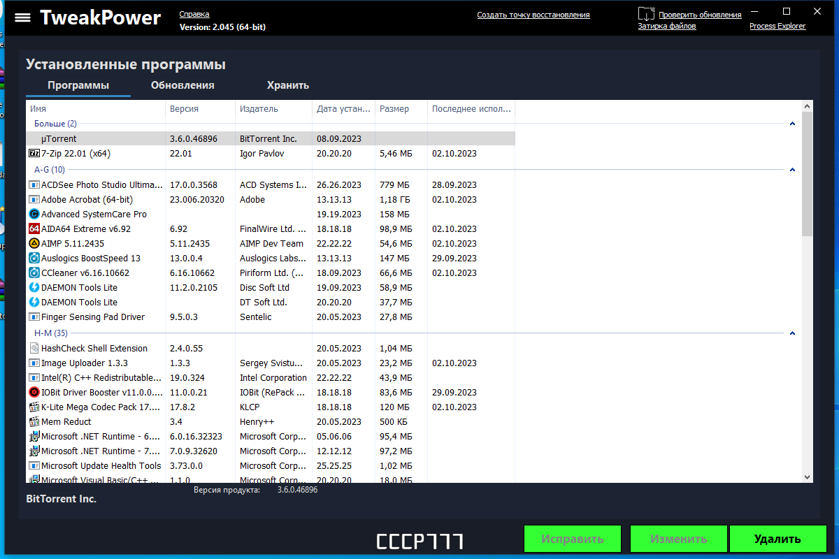
Task: Click the CCleaner v6.16 icon
Action: pos(34,273)
